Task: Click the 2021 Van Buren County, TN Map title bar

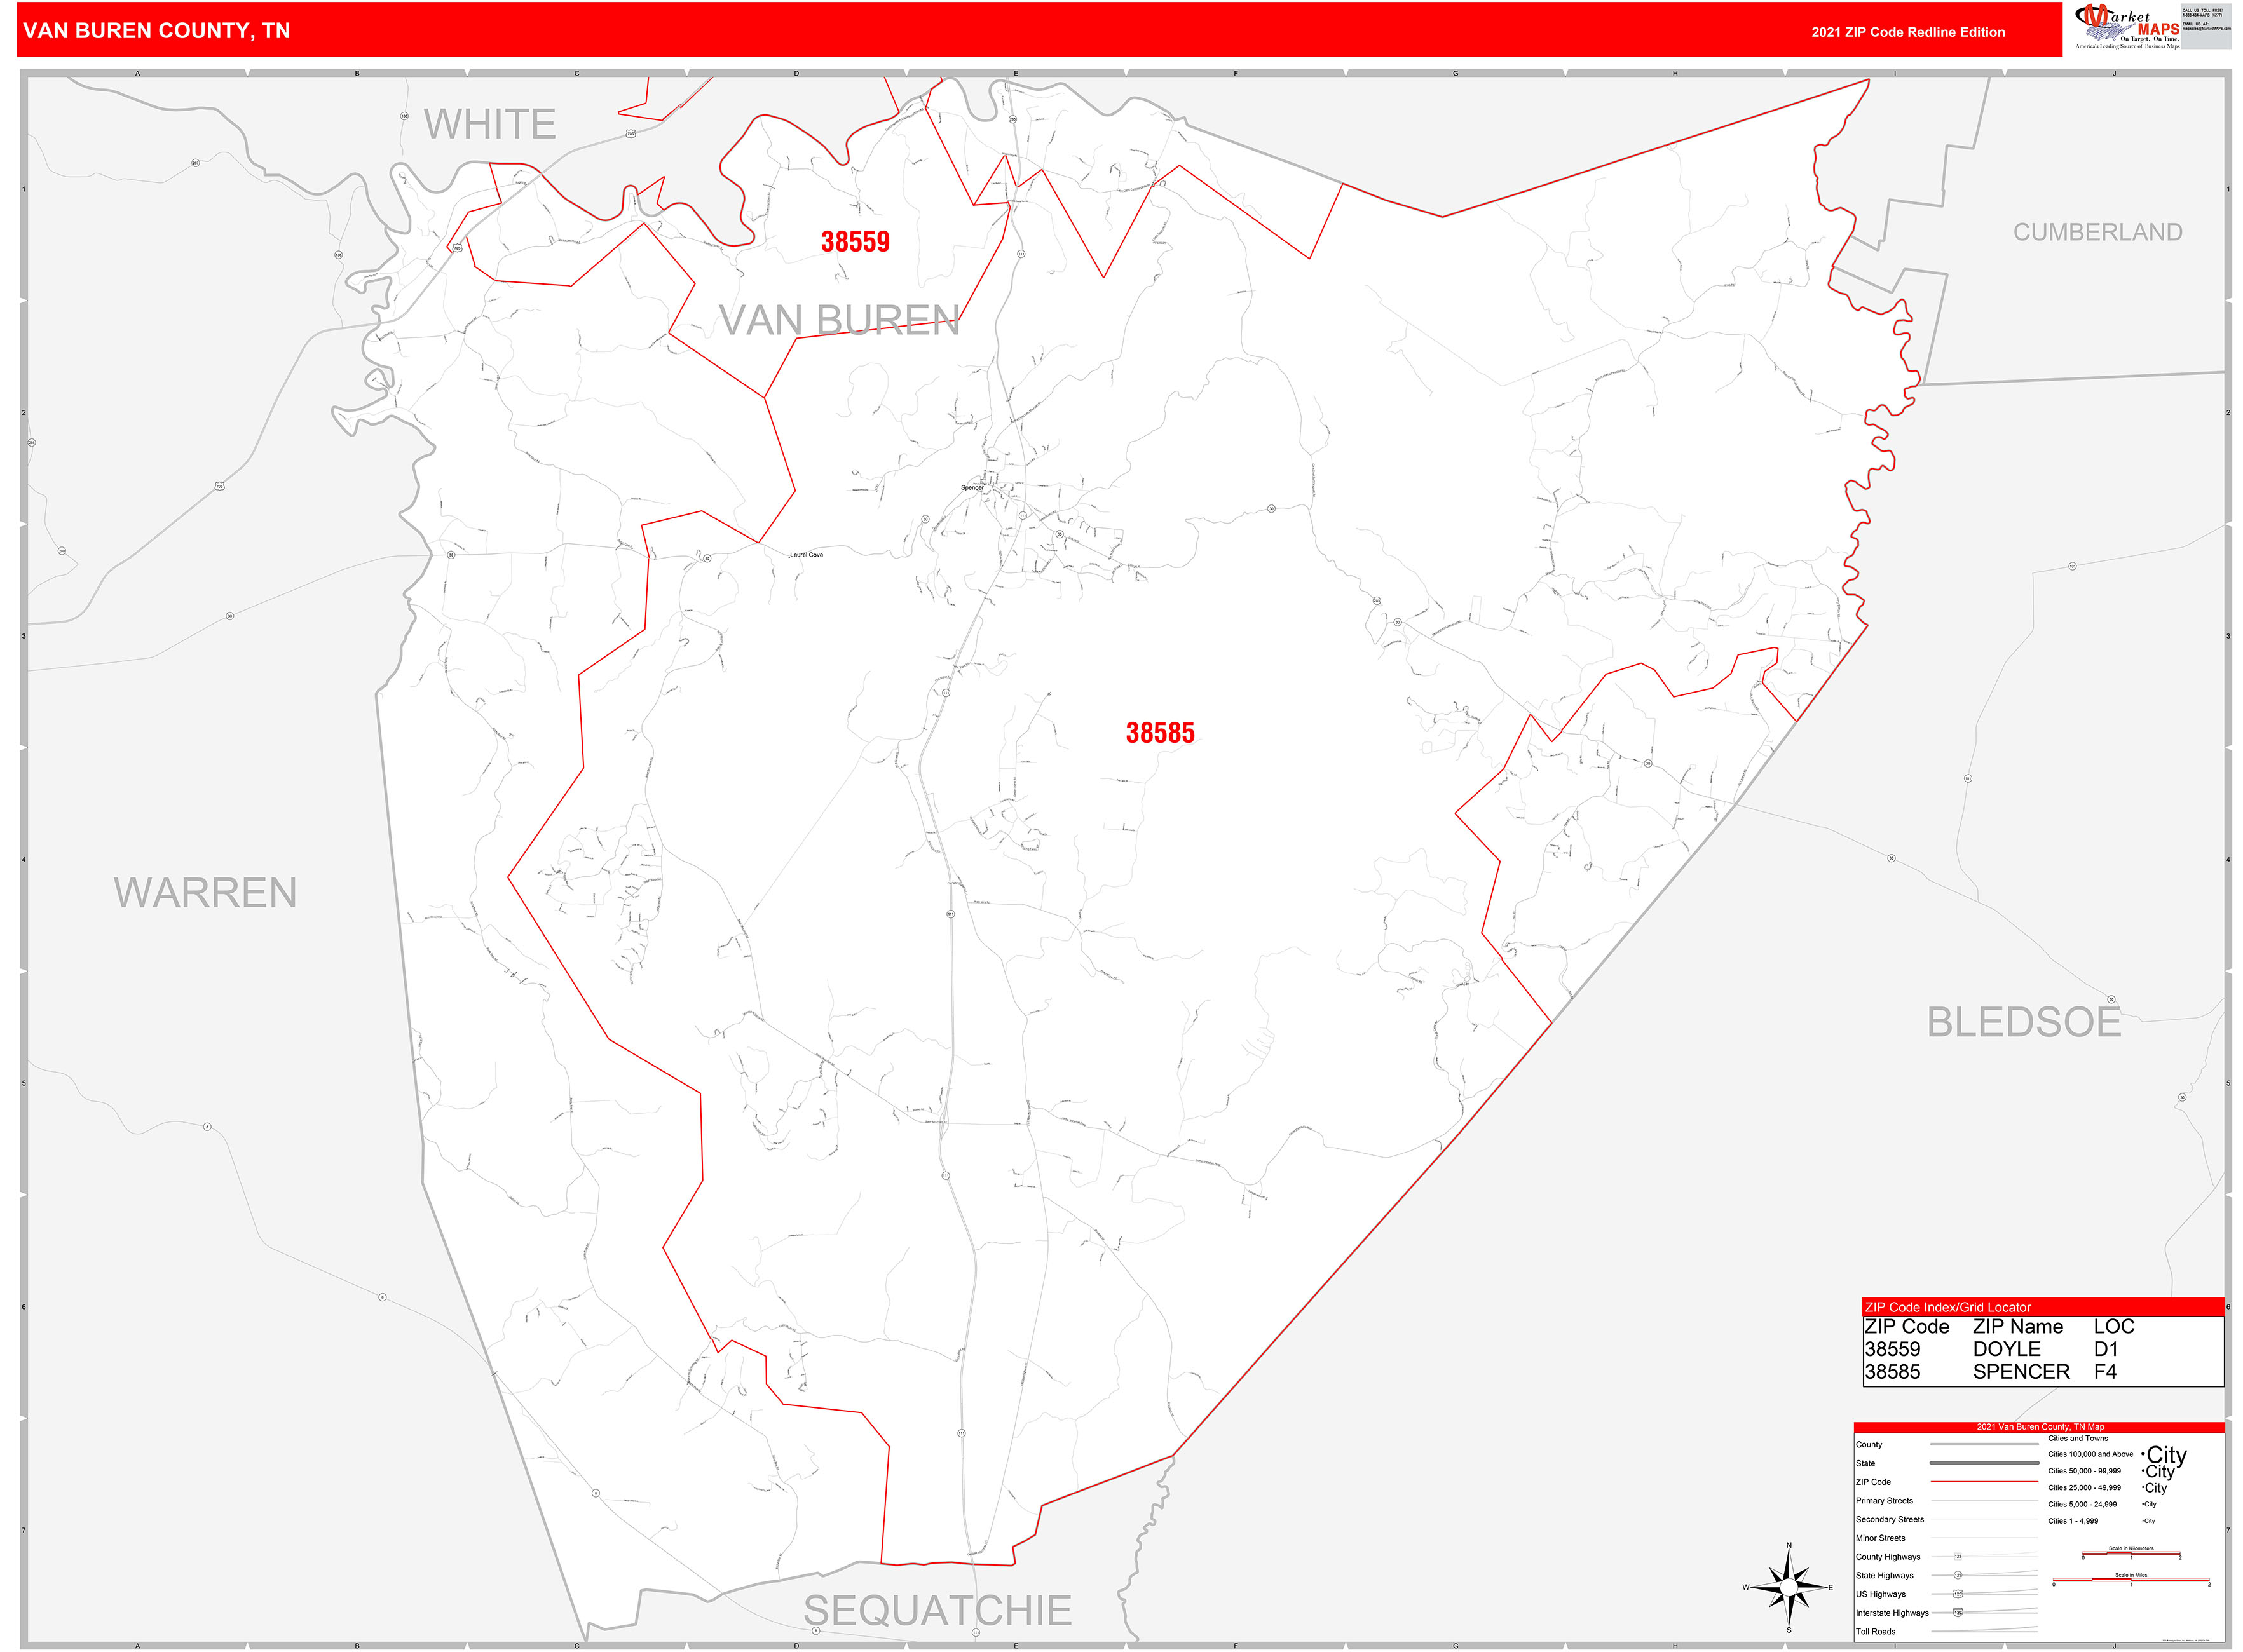Action: 2041,1427
